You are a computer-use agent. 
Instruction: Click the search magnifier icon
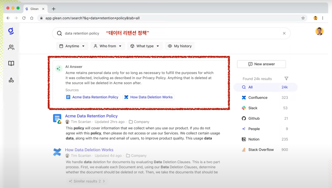point(59,33)
